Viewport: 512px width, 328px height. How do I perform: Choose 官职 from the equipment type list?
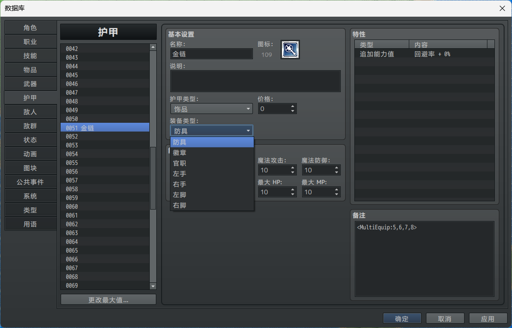pos(212,163)
